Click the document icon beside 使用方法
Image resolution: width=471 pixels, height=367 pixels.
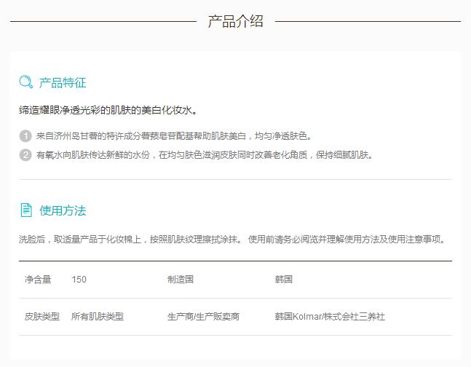(x=25, y=210)
